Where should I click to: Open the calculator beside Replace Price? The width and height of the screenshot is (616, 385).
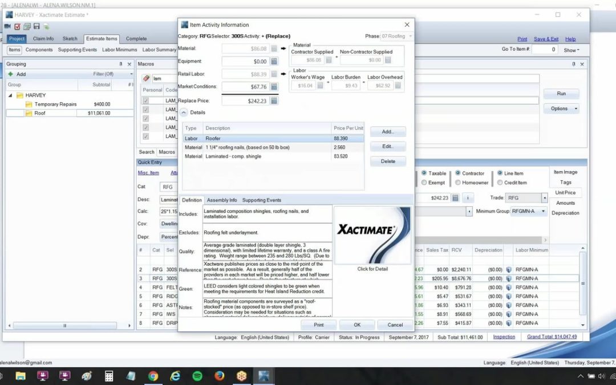[x=274, y=101]
